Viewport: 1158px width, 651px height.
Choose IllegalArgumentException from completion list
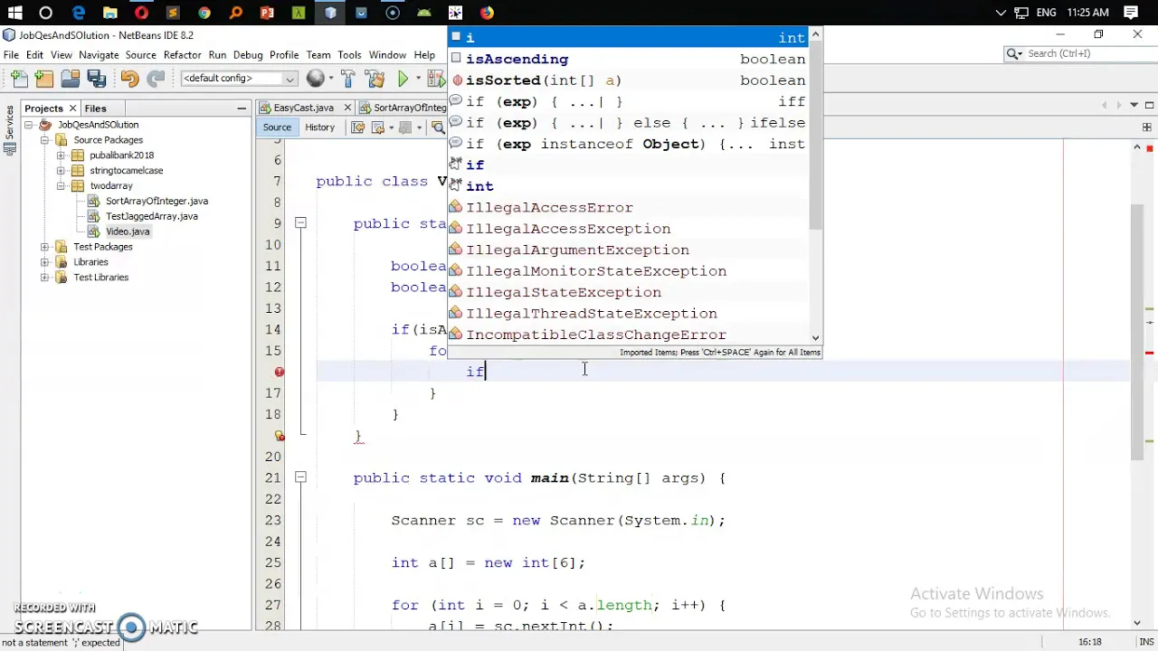tap(628, 250)
